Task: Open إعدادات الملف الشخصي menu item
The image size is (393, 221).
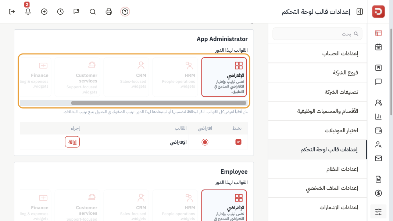Action: point(317,188)
